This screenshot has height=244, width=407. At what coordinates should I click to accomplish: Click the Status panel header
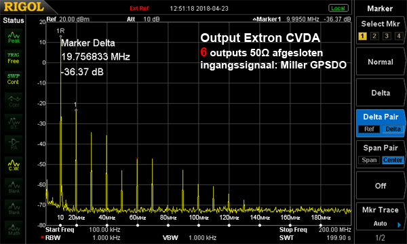(14, 20)
